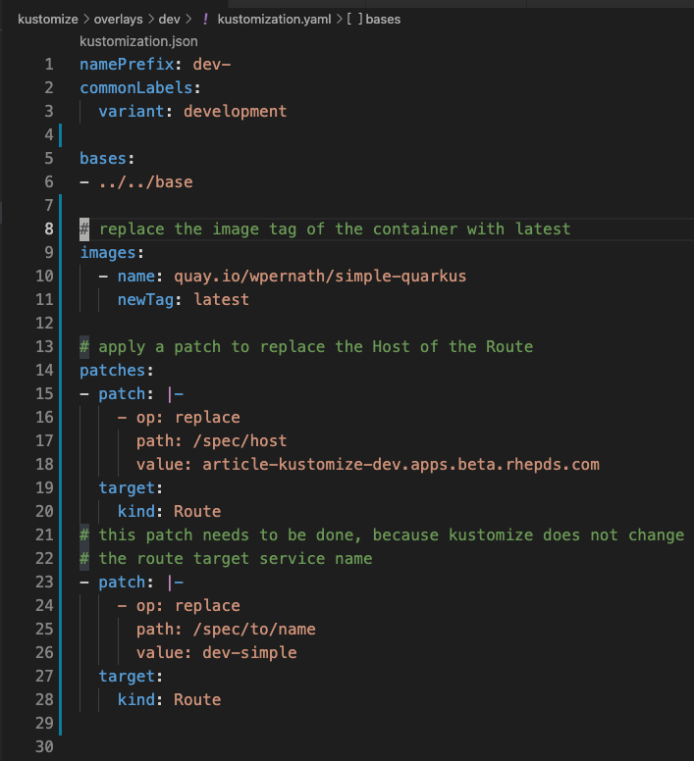Screen dimensions: 694x761
Task: Click article-kustomize-dev.apps.beta.rhepds.com host value
Action: (x=400, y=465)
